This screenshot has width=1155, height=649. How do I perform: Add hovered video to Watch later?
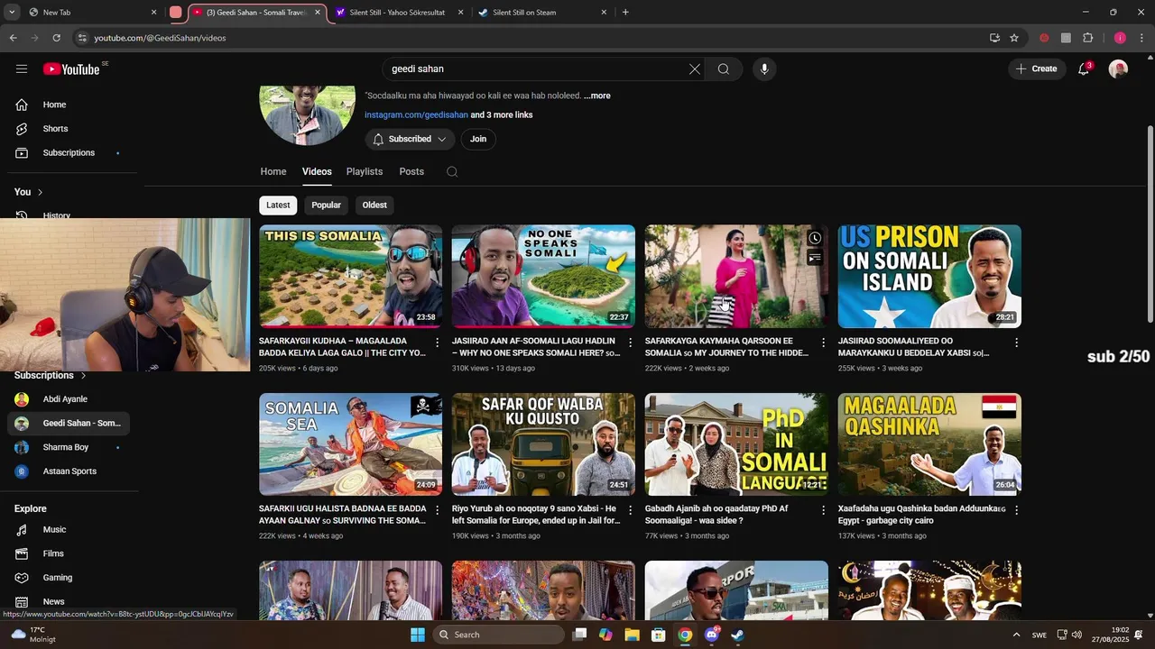click(815, 238)
